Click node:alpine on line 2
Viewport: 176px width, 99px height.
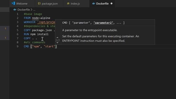[41, 18]
